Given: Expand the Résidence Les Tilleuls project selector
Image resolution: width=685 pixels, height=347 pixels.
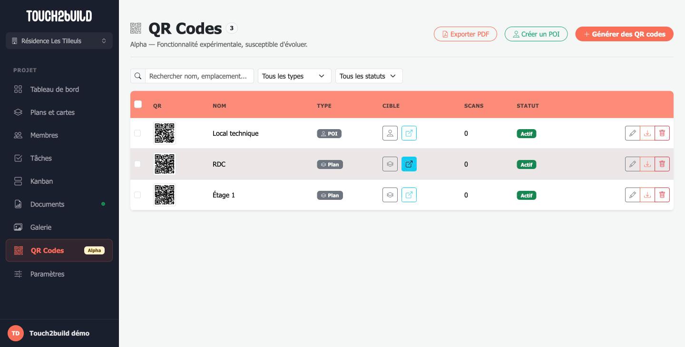Looking at the screenshot, I should (59, 41).
